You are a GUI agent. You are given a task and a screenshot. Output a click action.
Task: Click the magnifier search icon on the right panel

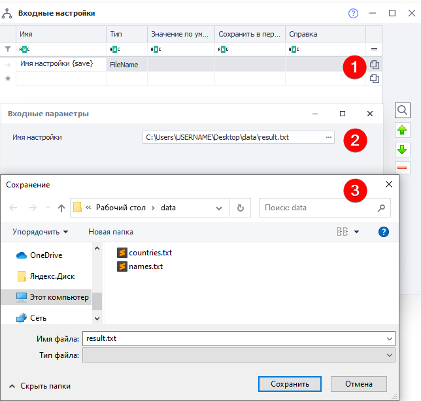403,110
